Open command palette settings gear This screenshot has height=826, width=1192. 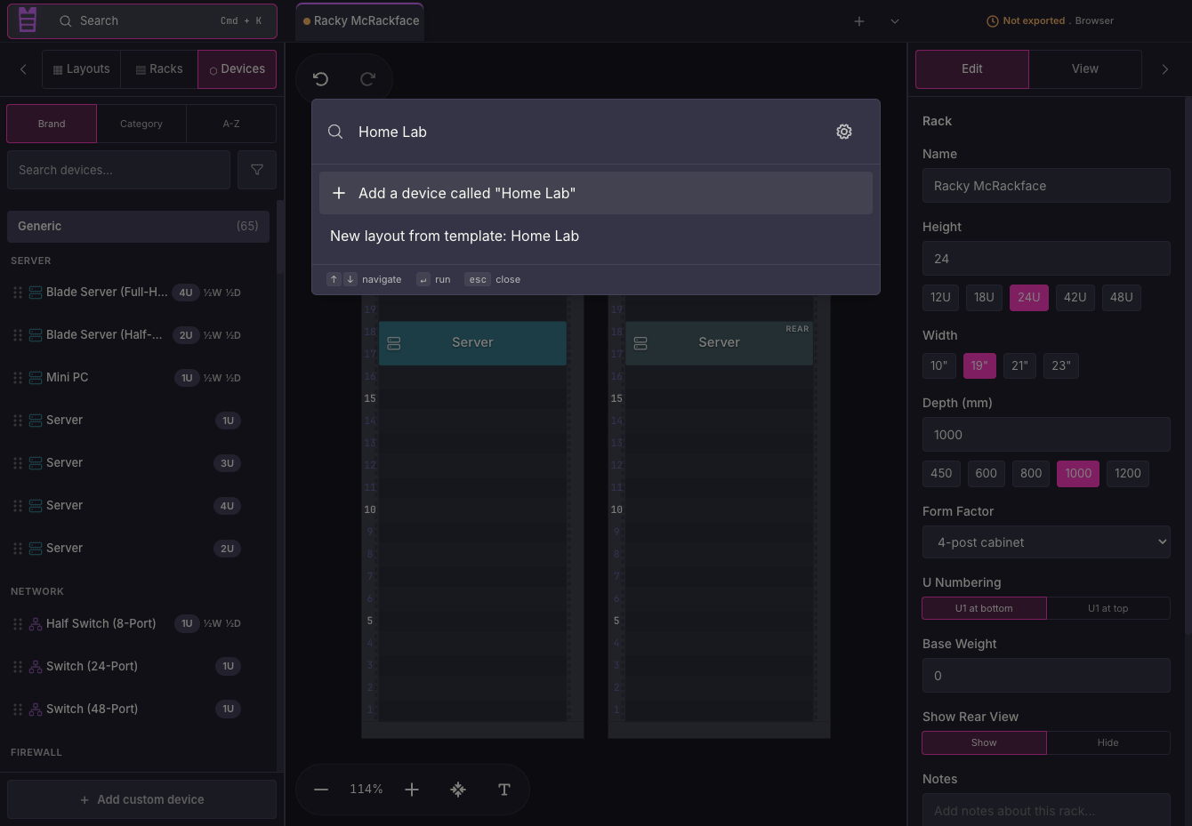[844, 132]
